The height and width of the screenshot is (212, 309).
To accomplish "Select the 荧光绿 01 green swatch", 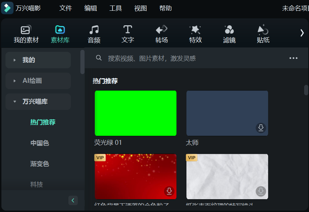I will pyautogui.click(x=135, y=113).
